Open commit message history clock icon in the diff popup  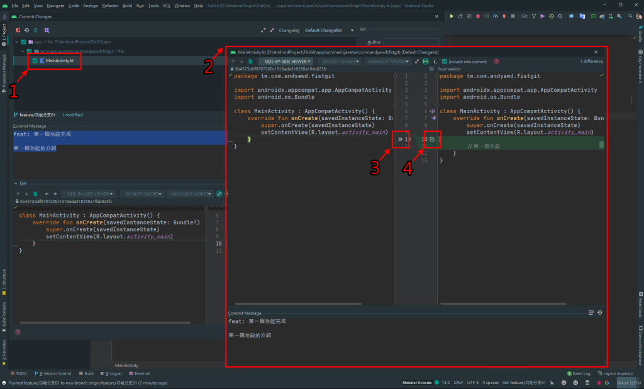pos(599,313)
